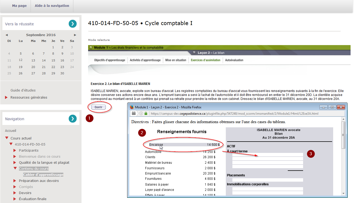Expand the Ressources générales section
The width and height of the screenshot is (354, 203).
tap(6, 98)
